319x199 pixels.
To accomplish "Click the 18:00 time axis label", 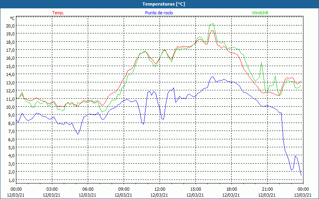I will (231, 189).
